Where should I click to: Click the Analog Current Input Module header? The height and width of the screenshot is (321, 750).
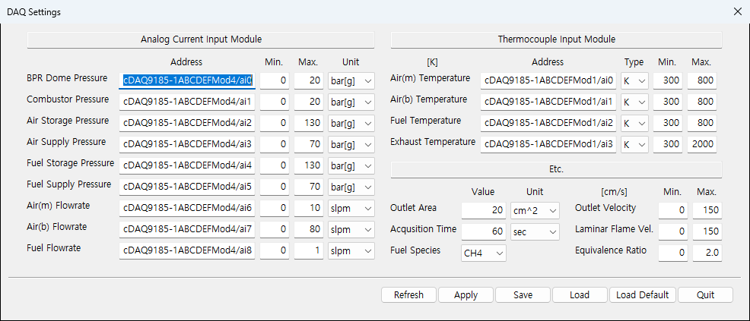(201, 39)
